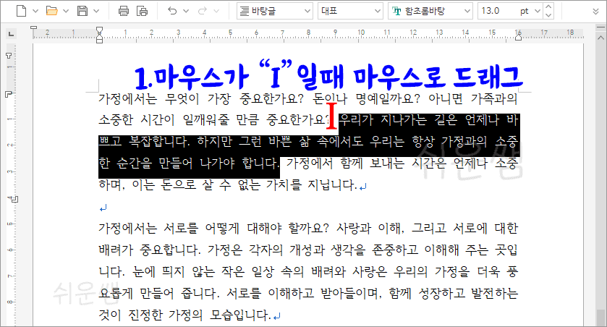Decrease font size with down stepper
This screenshot has width=607, height=327.
pyautogui.click(x=548, y=15)
